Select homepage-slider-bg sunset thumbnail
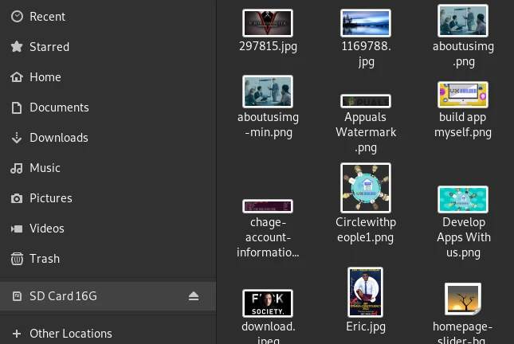514x344 pixels. click(x=463, y=299)
